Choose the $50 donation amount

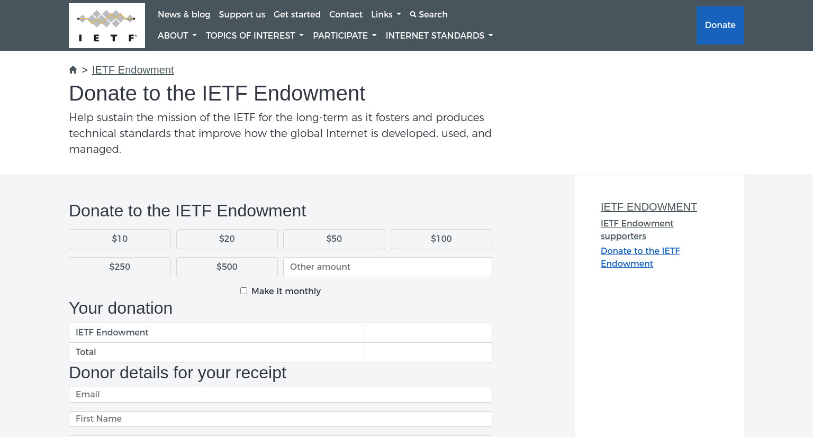click(x=334, y=239)
